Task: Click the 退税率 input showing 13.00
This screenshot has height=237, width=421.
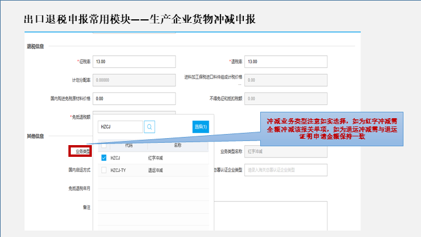Action: (x=286, y=62)
